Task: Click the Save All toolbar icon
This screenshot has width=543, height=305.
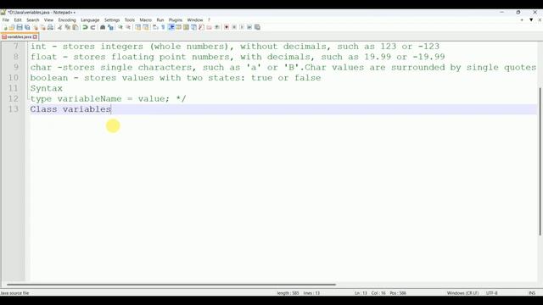Action: point(27,27)
